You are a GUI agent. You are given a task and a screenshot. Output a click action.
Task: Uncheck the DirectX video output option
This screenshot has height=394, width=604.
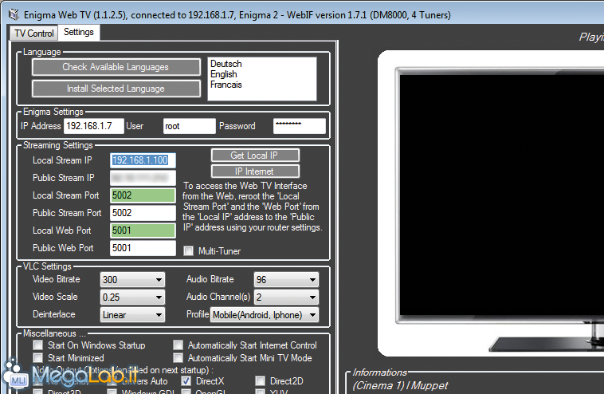186,381
